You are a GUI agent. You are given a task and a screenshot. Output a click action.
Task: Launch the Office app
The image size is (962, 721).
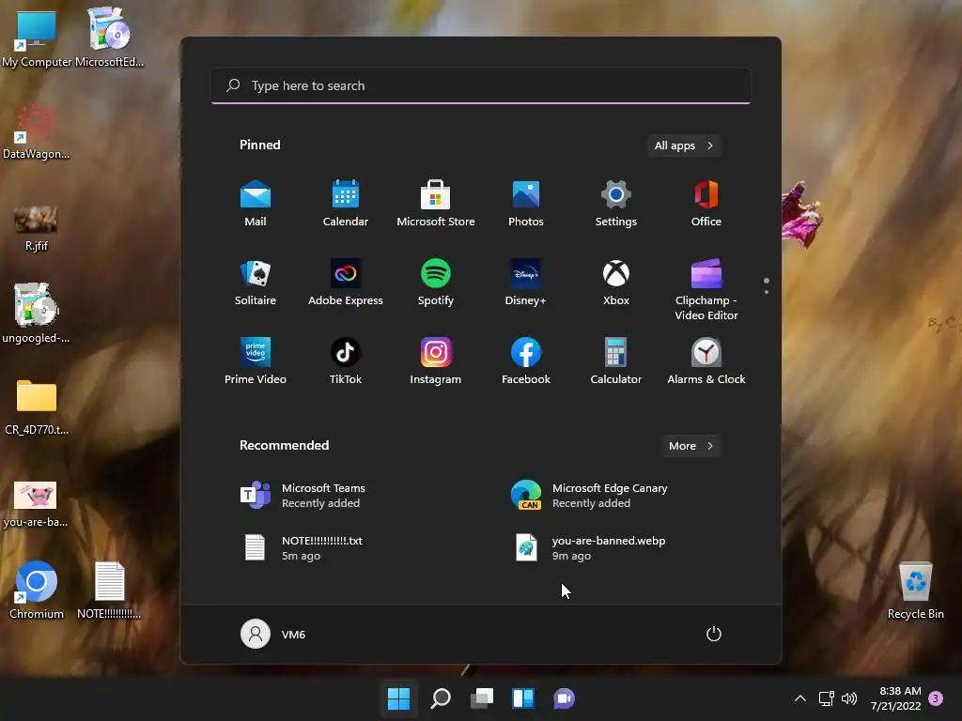[706, 204]
